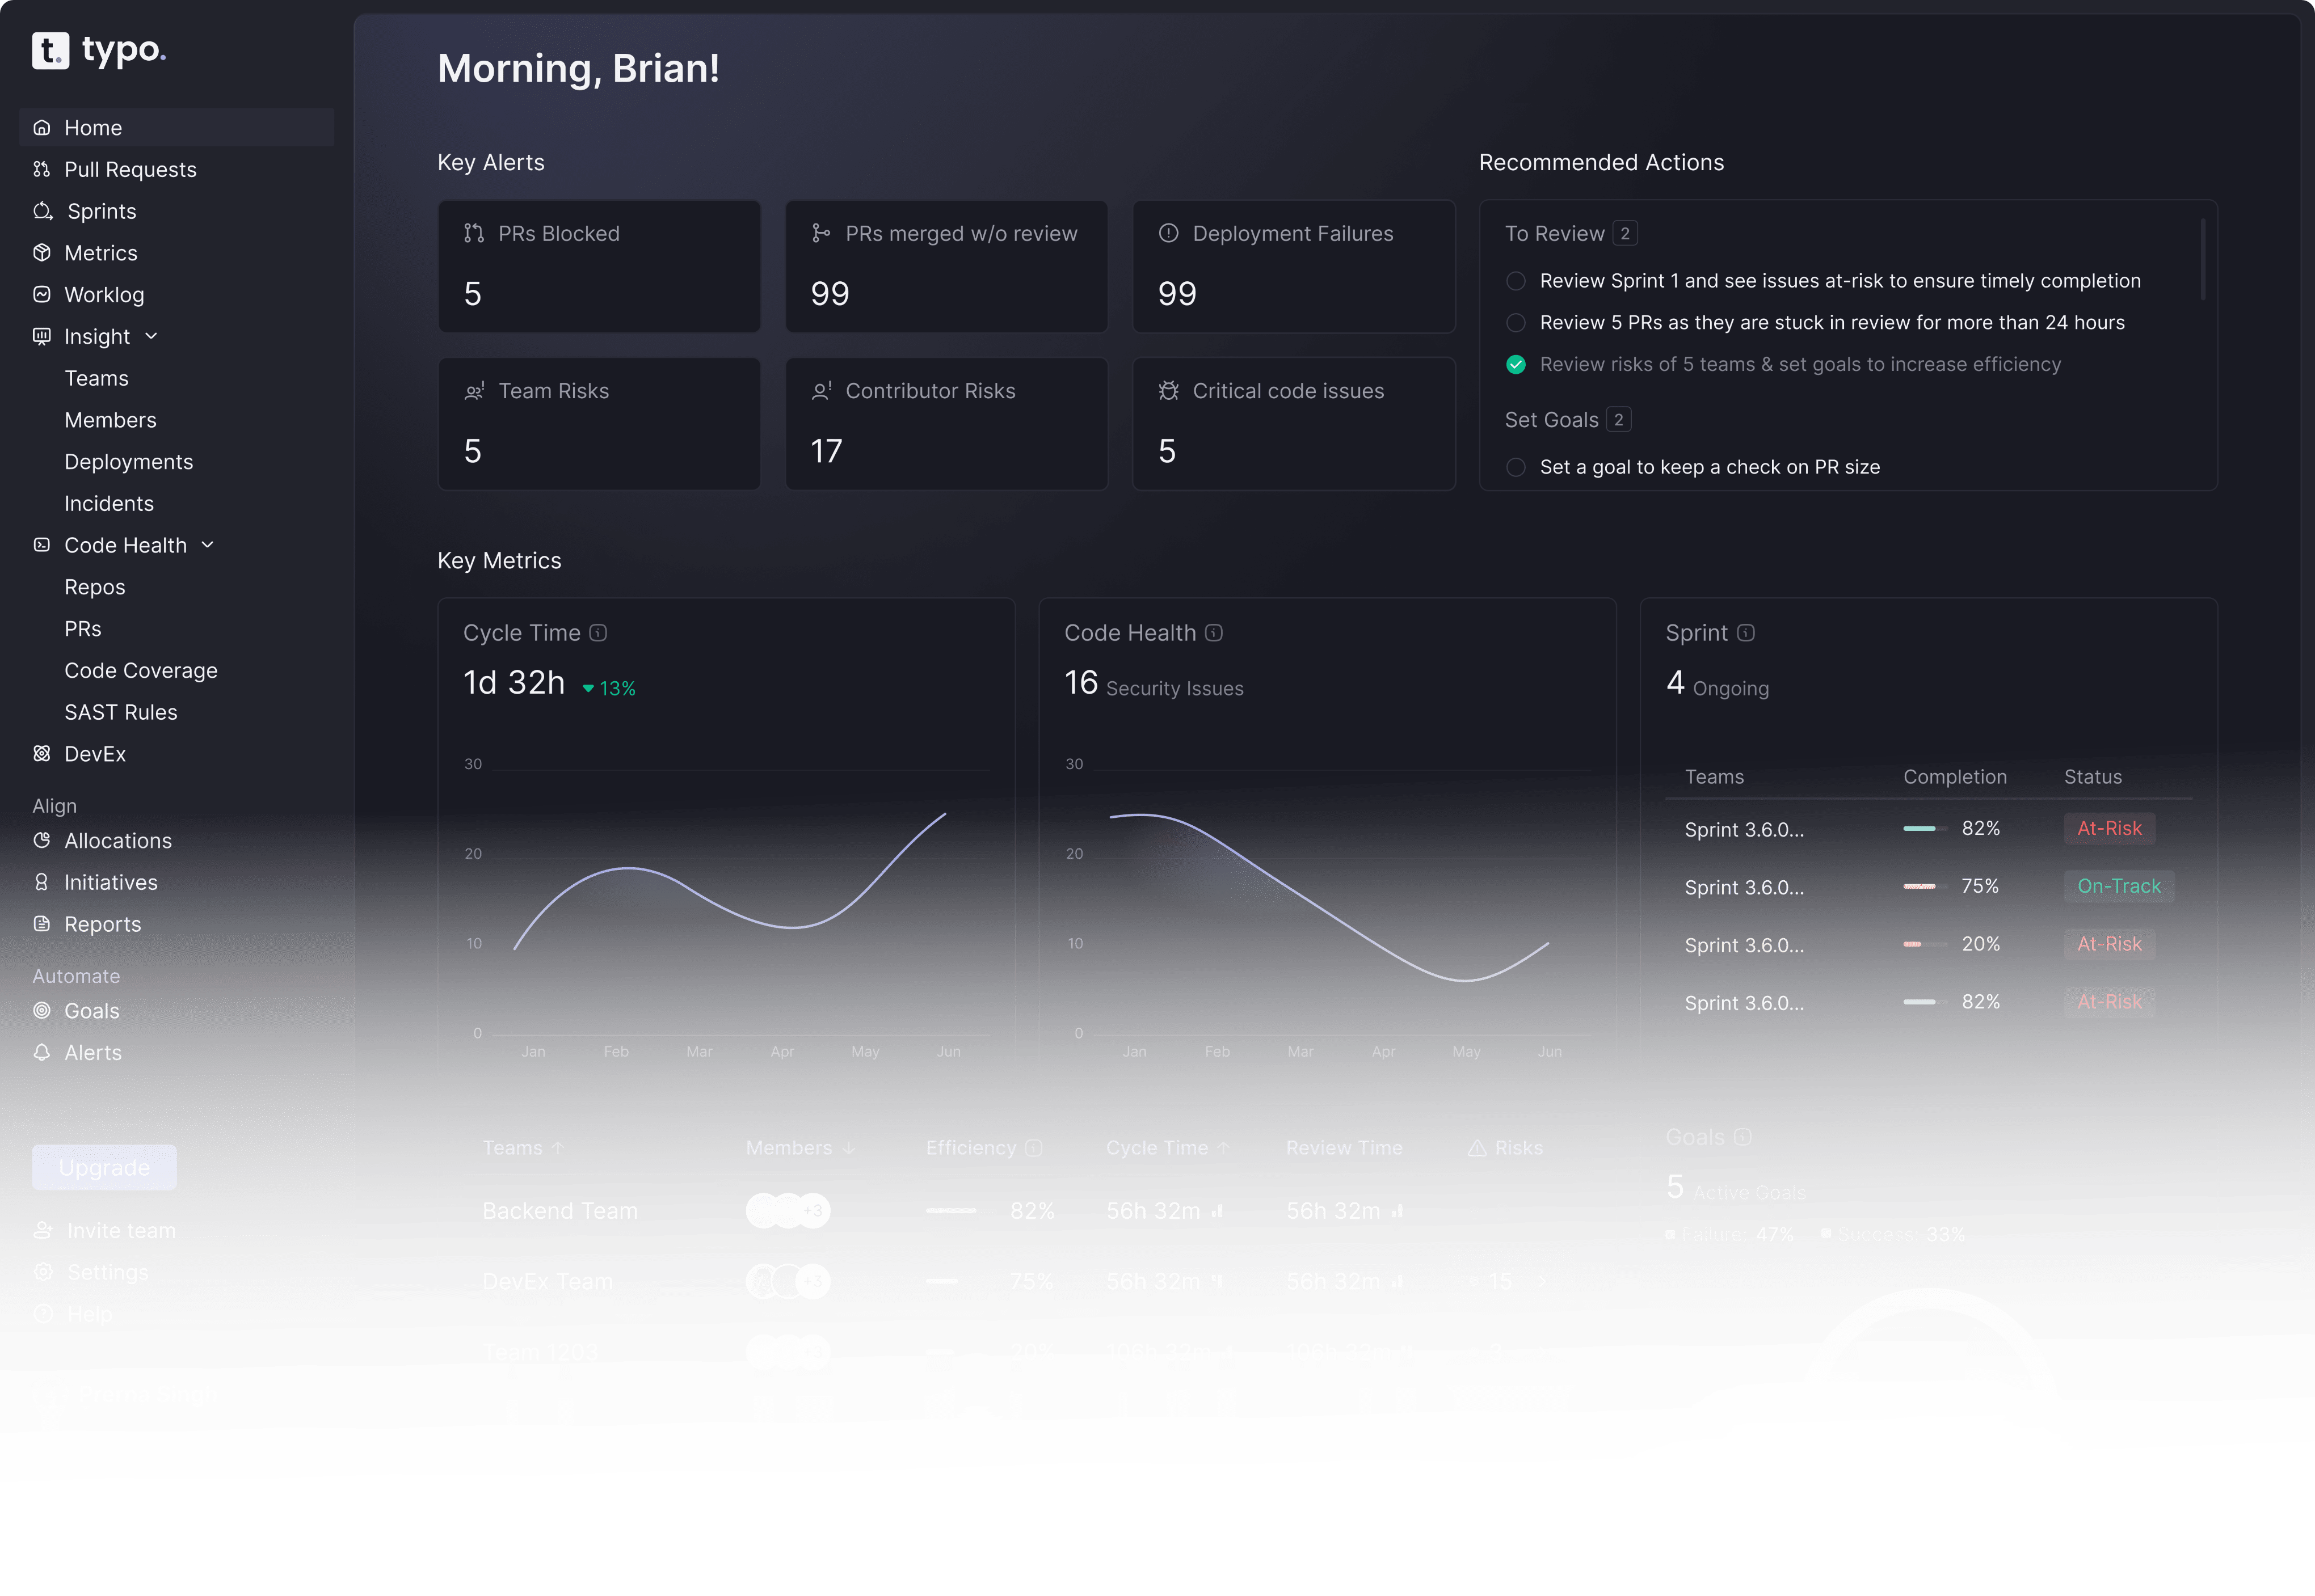Click the Code Health info icon

1214,633
